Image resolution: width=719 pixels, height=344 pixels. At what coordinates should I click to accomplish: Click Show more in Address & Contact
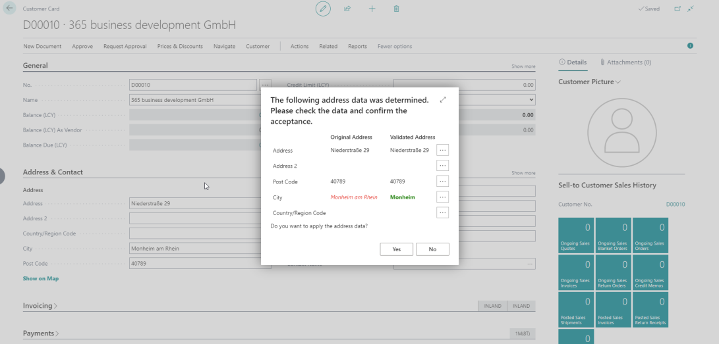click(523, 173)
